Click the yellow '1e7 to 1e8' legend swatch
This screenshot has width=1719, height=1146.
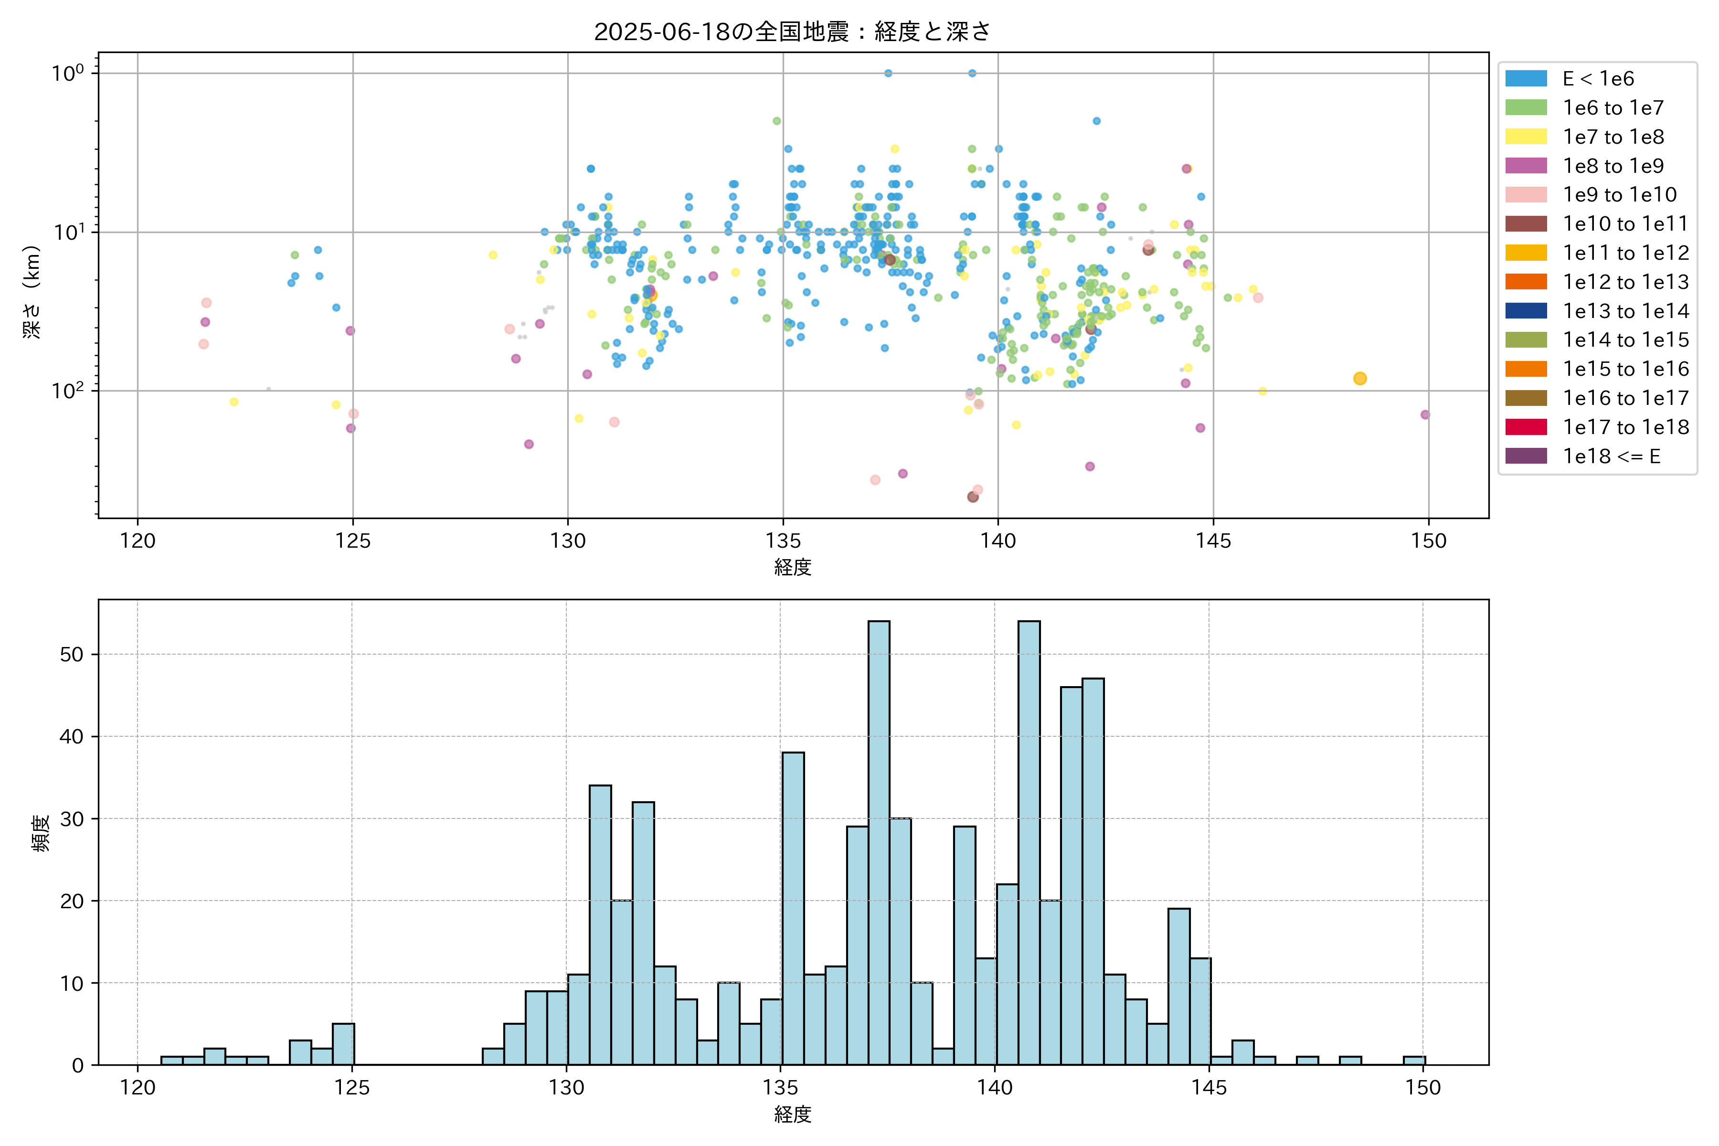click(x=1525, y=137)
